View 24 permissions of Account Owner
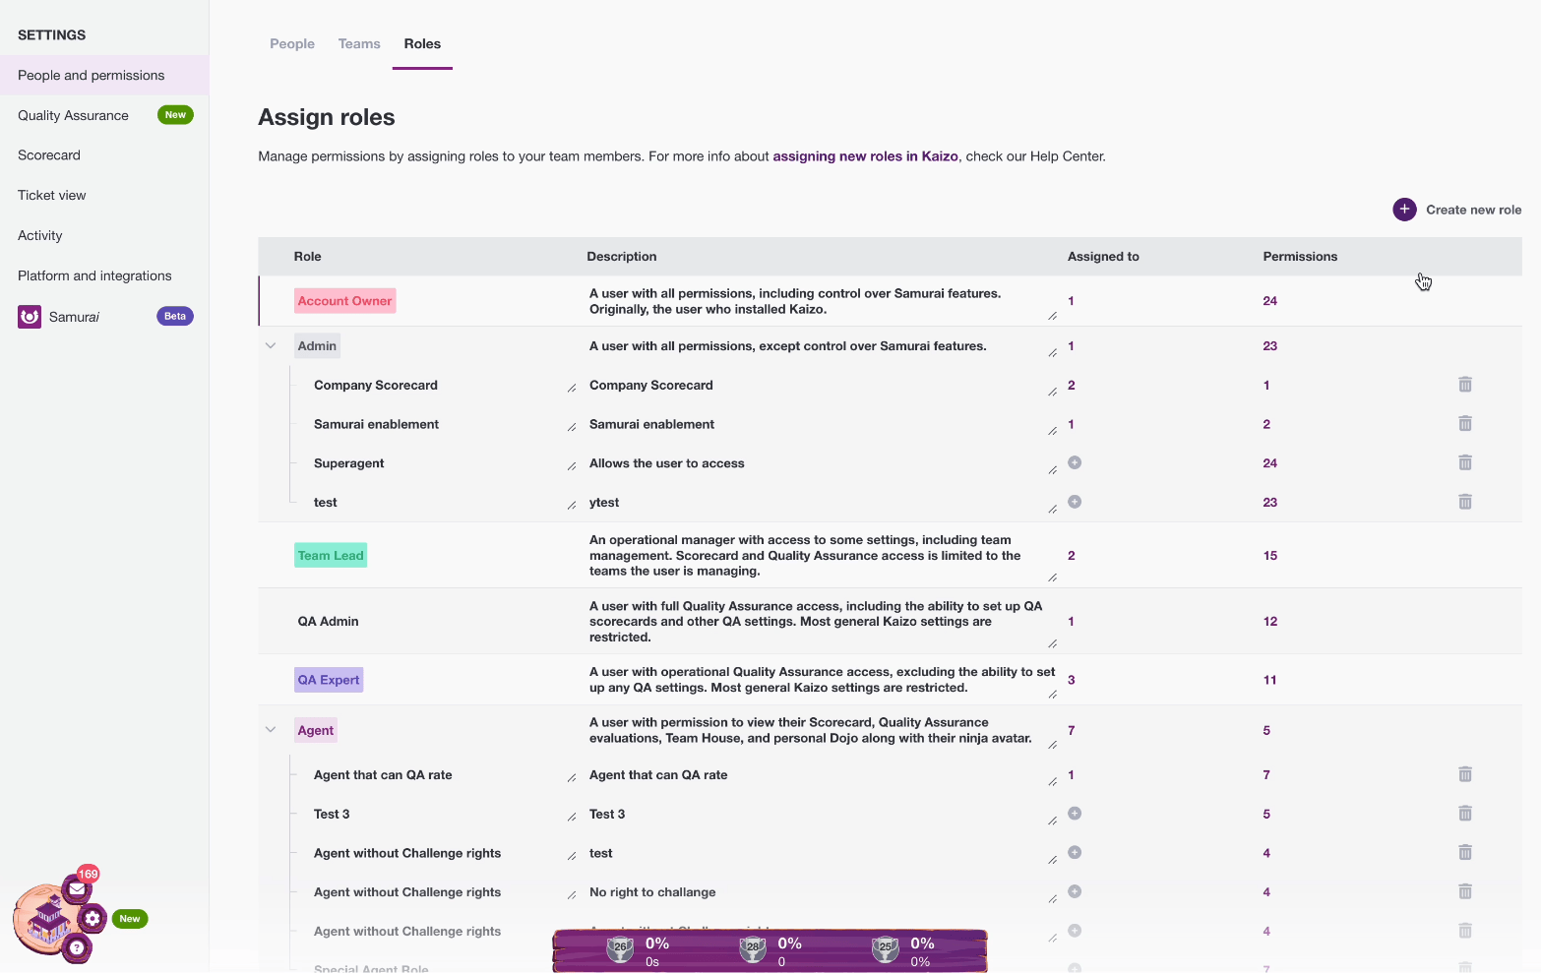Image resolution: width=1541 pixels, height=974 pixels. click(x=1269, y=301)
